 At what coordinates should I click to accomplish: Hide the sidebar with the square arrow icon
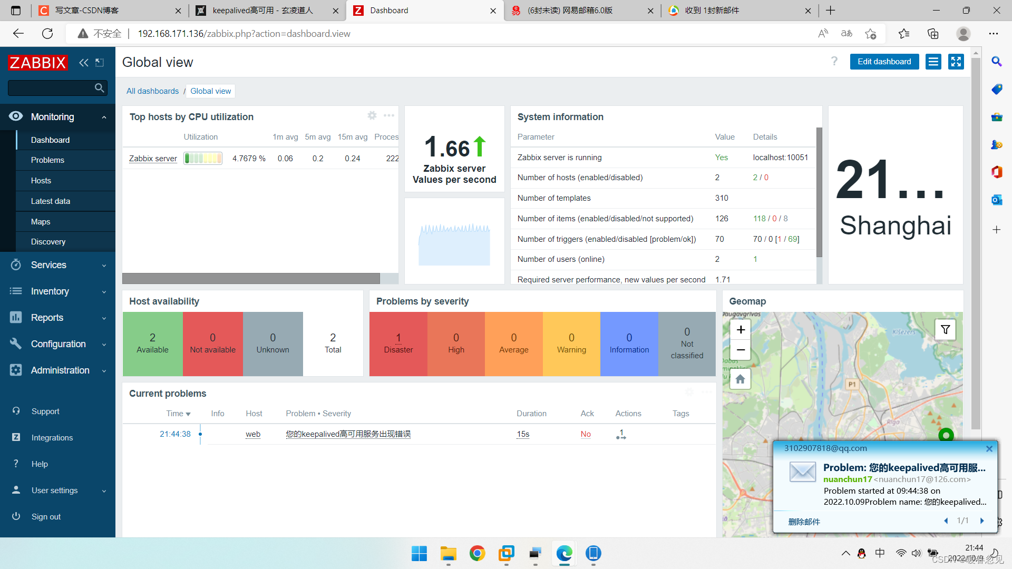click(x=100, y=63)
